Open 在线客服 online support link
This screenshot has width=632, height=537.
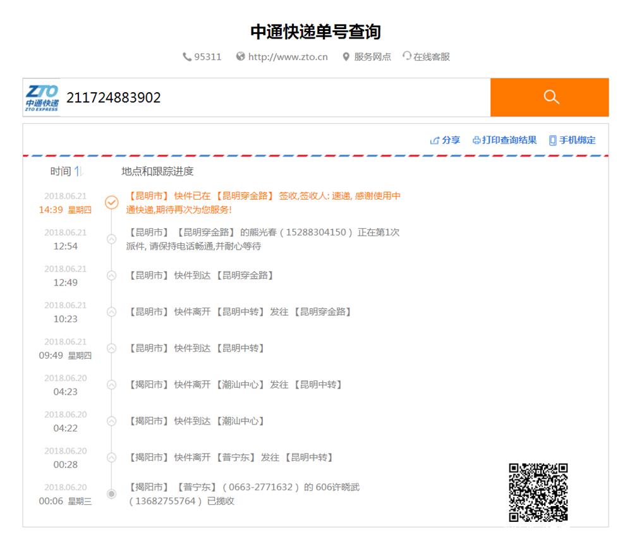(x=431, y=57)
